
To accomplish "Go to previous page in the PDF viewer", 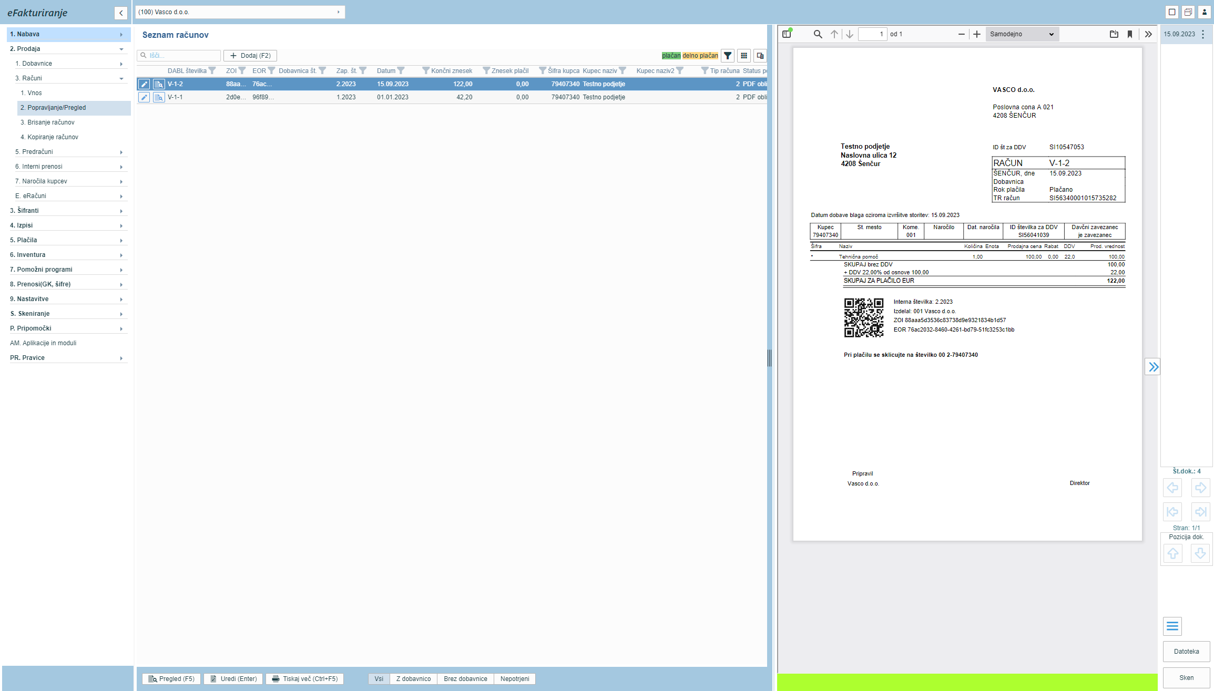I will tap(834, 34).
